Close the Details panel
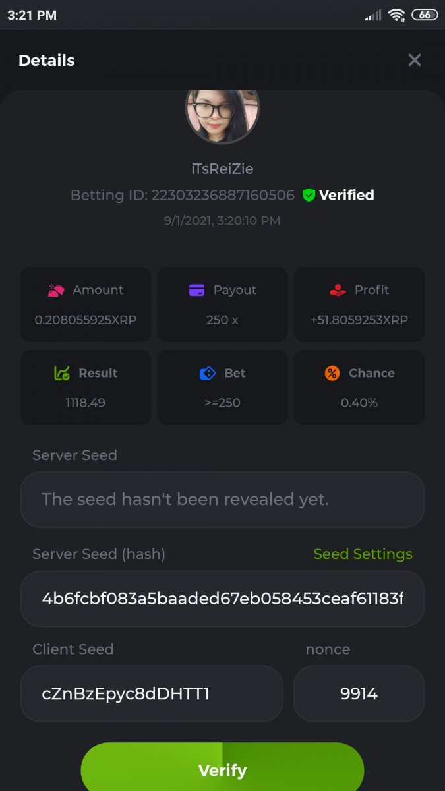This screenshot has width=445, height=791. [415, 61]
